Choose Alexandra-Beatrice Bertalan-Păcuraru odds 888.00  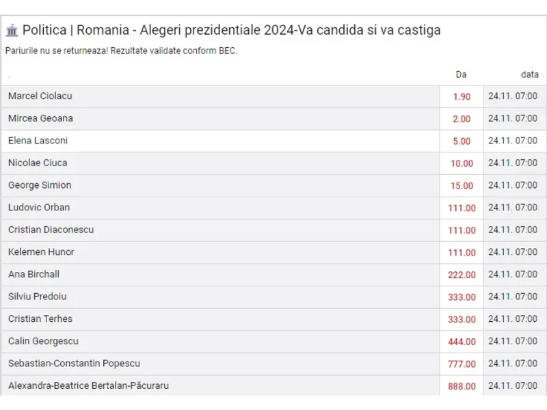click(462, 386)
